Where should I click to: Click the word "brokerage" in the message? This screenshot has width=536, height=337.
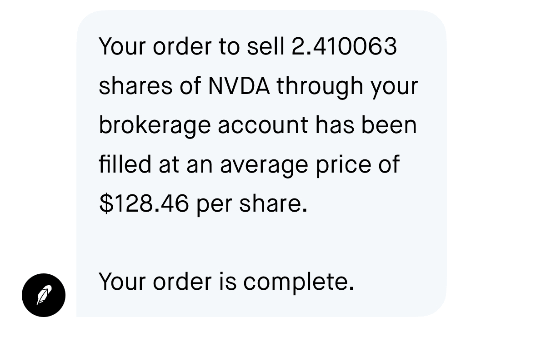pyautogui.click(x=155, y=125)
